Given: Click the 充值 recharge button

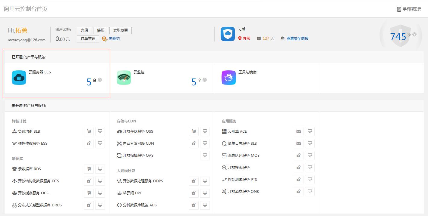Looking at the screenshot, I should (84, 30).
